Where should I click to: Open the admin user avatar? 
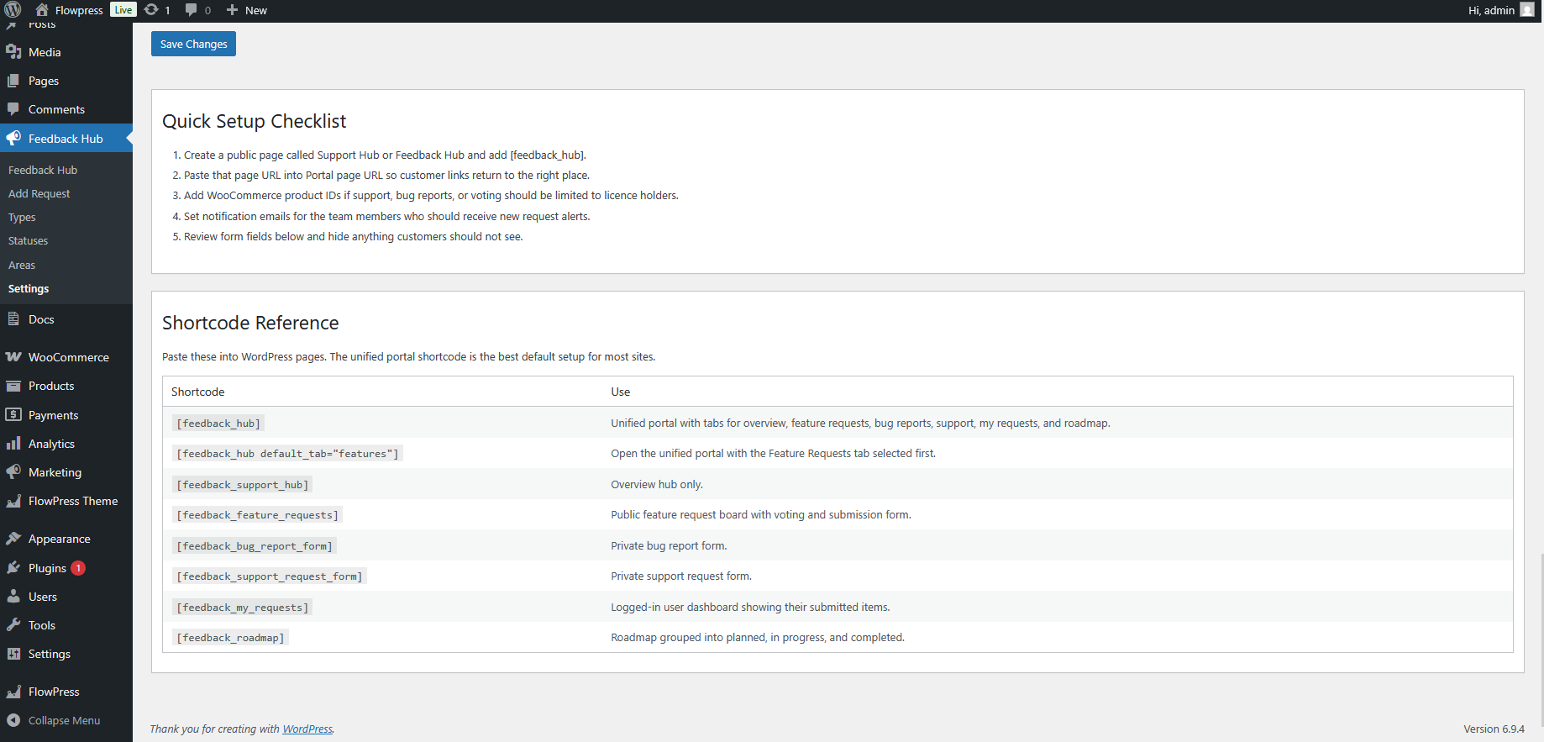(1527, 10)
